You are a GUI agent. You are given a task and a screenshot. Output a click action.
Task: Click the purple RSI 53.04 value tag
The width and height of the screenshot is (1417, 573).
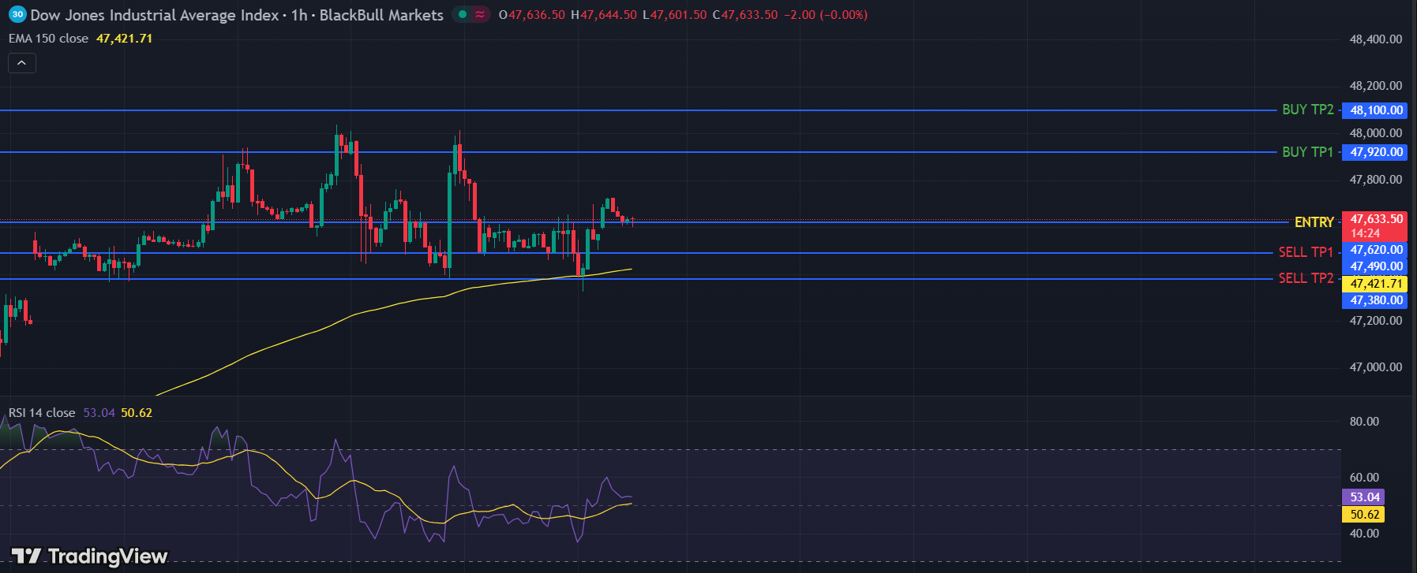(x=1364, y=497)
